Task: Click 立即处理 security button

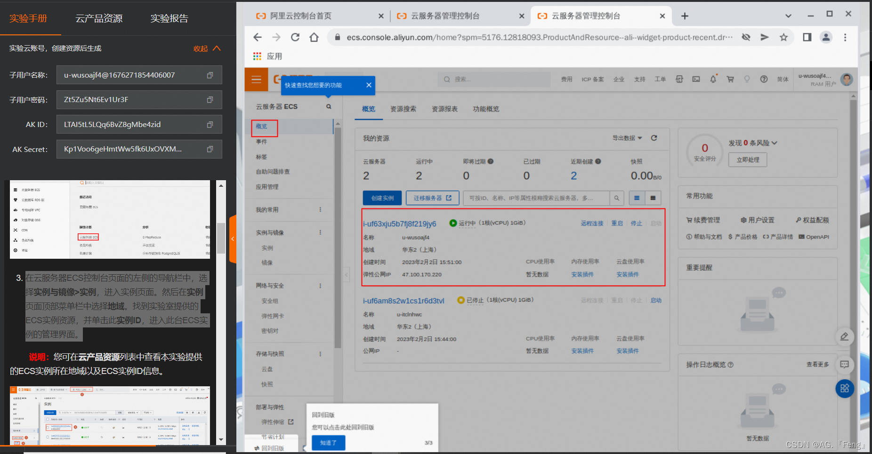Action: (x=748, y=159)
